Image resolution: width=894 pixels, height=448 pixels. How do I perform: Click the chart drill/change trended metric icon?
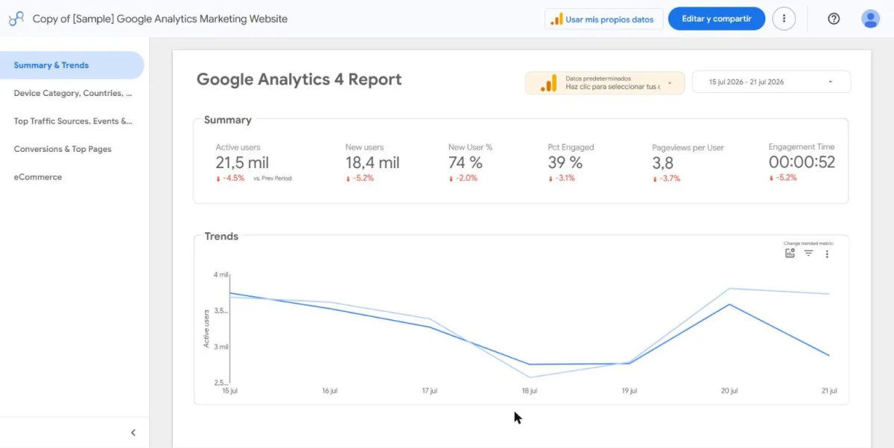[790, 253]
